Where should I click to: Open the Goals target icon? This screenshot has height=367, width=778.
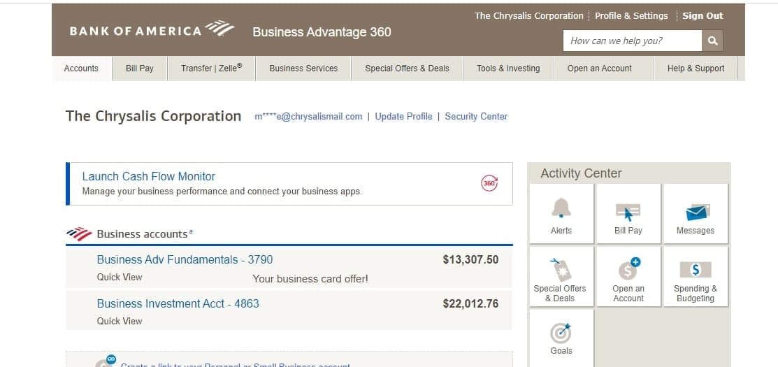pyautogui.click(x=561, y=333)
